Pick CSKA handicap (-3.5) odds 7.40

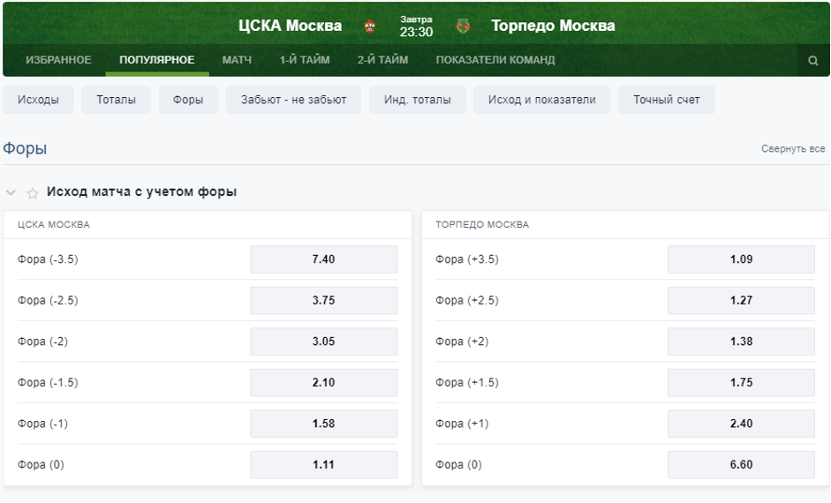pos(323,259)
